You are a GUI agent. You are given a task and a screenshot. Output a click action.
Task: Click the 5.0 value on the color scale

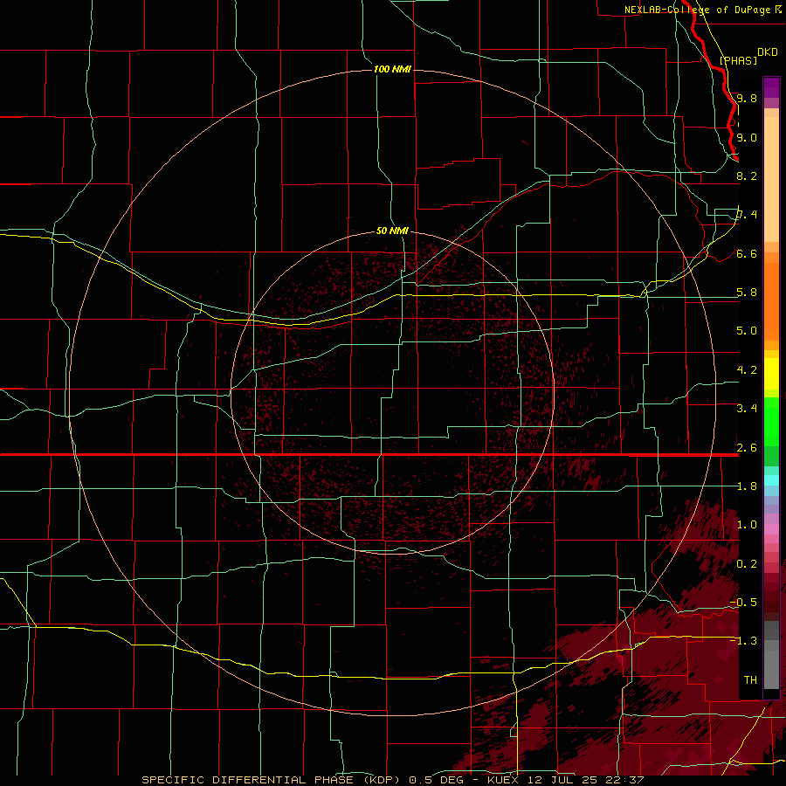(x=747, y=331)
